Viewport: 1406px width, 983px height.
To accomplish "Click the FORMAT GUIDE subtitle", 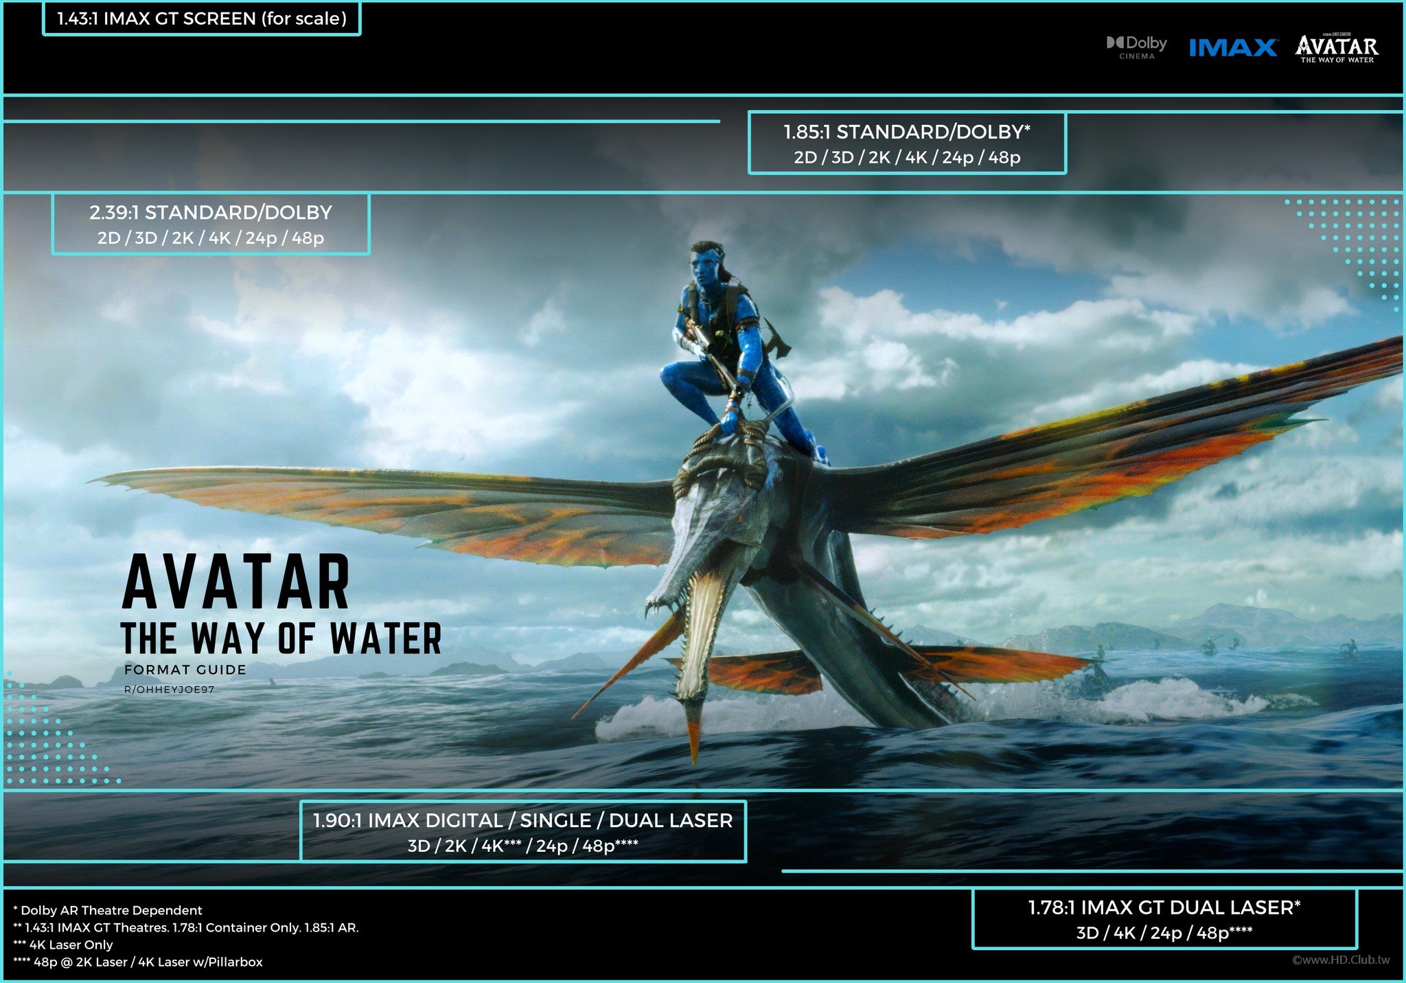I will coord(185,670).
